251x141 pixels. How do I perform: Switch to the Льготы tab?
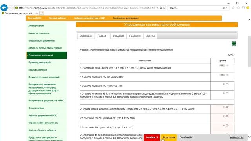coord(150,36)
